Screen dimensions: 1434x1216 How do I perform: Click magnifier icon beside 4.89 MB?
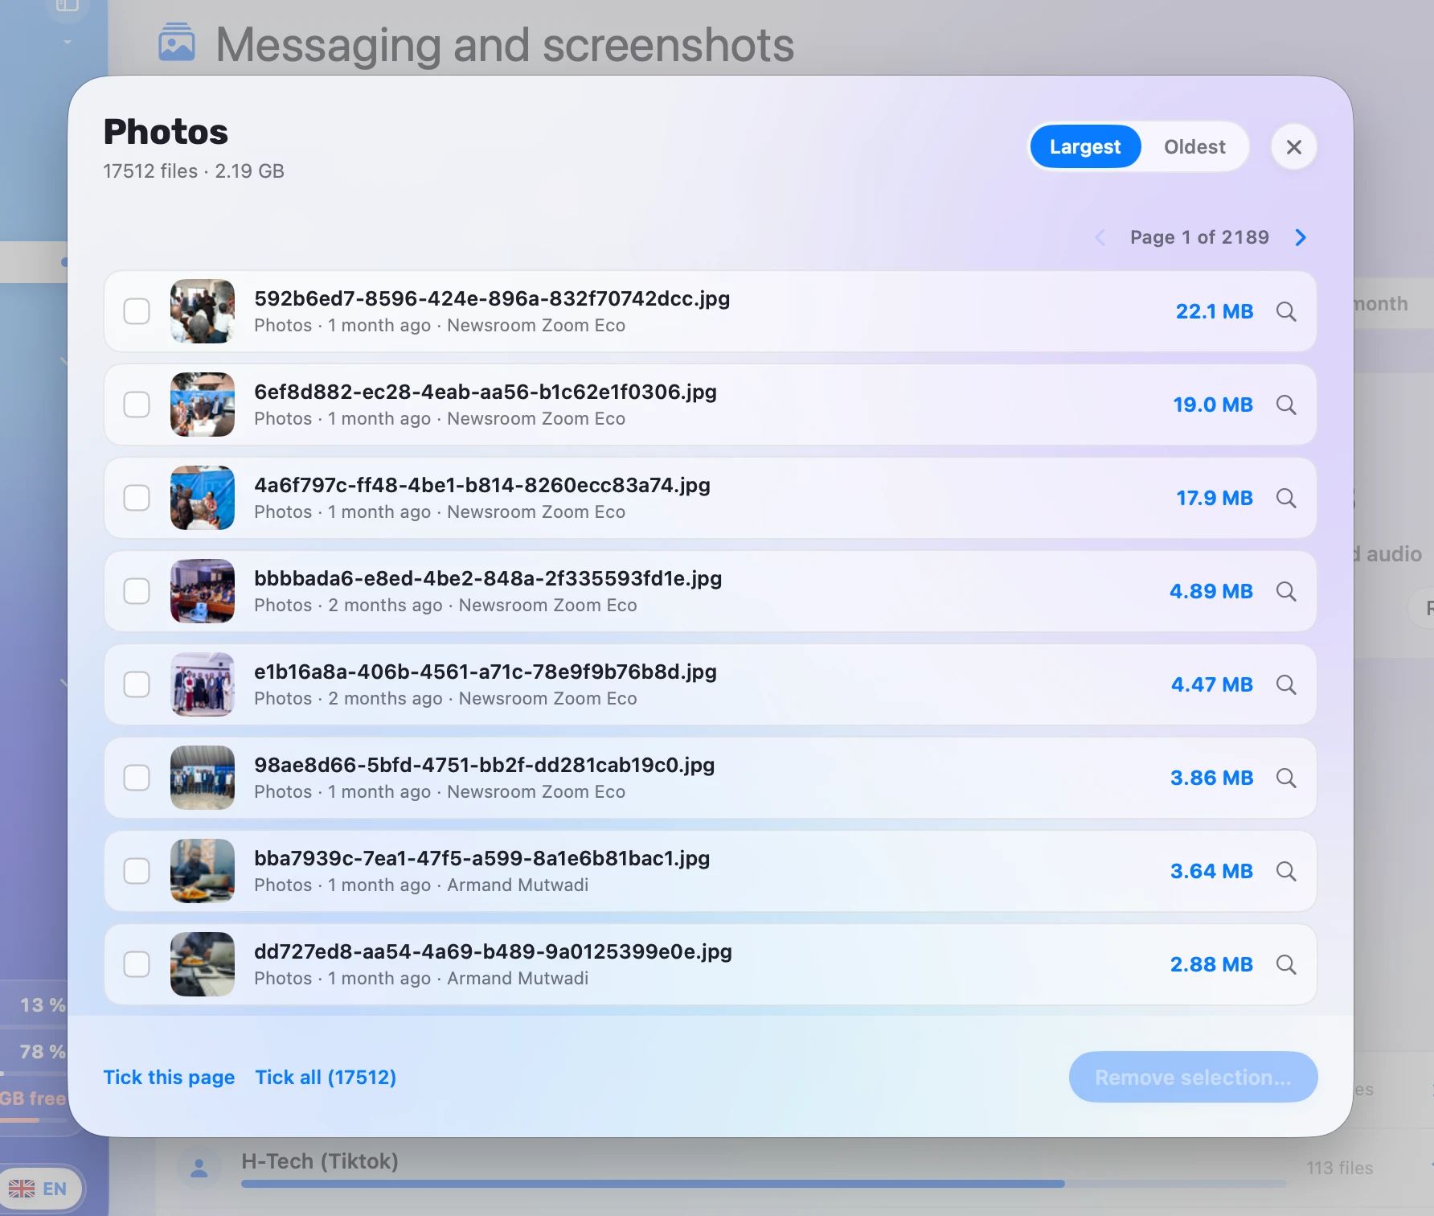(1286, 592)
